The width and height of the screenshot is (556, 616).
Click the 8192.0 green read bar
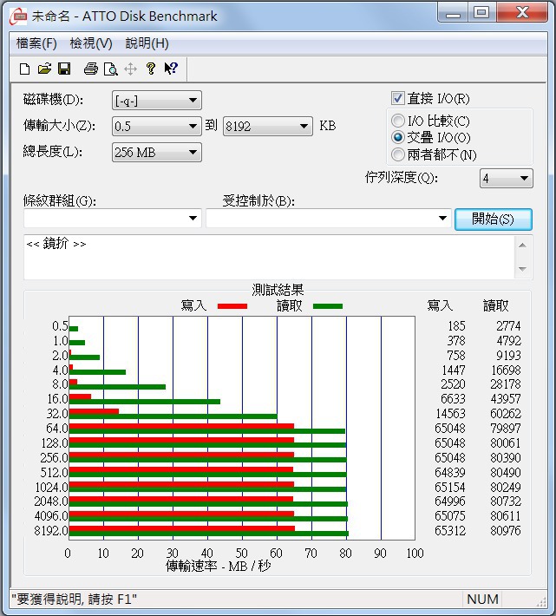[x=208, y=534]
